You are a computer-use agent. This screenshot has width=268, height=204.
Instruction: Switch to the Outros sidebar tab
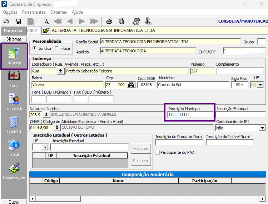click(x=14, y=202)
